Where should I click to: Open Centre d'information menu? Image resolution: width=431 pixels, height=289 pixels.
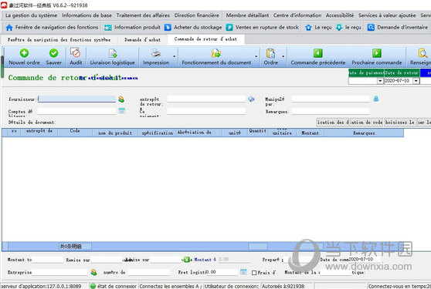tap(297, 15)
